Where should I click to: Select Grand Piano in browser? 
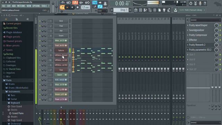pos(18,113)
